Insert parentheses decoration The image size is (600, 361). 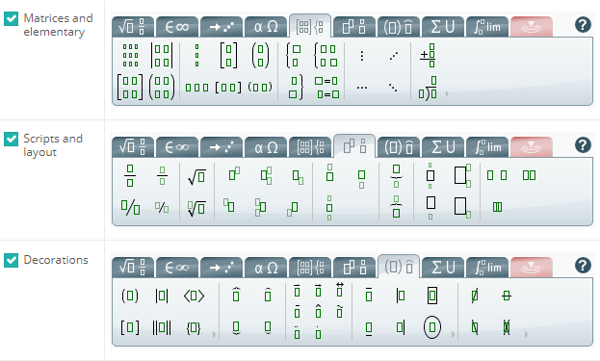tap(130, 296)
